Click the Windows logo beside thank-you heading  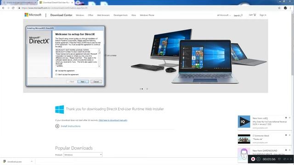(x=59, y=110)
